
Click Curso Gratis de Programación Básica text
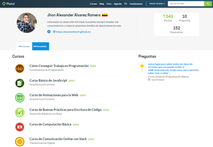coord(168,77)
